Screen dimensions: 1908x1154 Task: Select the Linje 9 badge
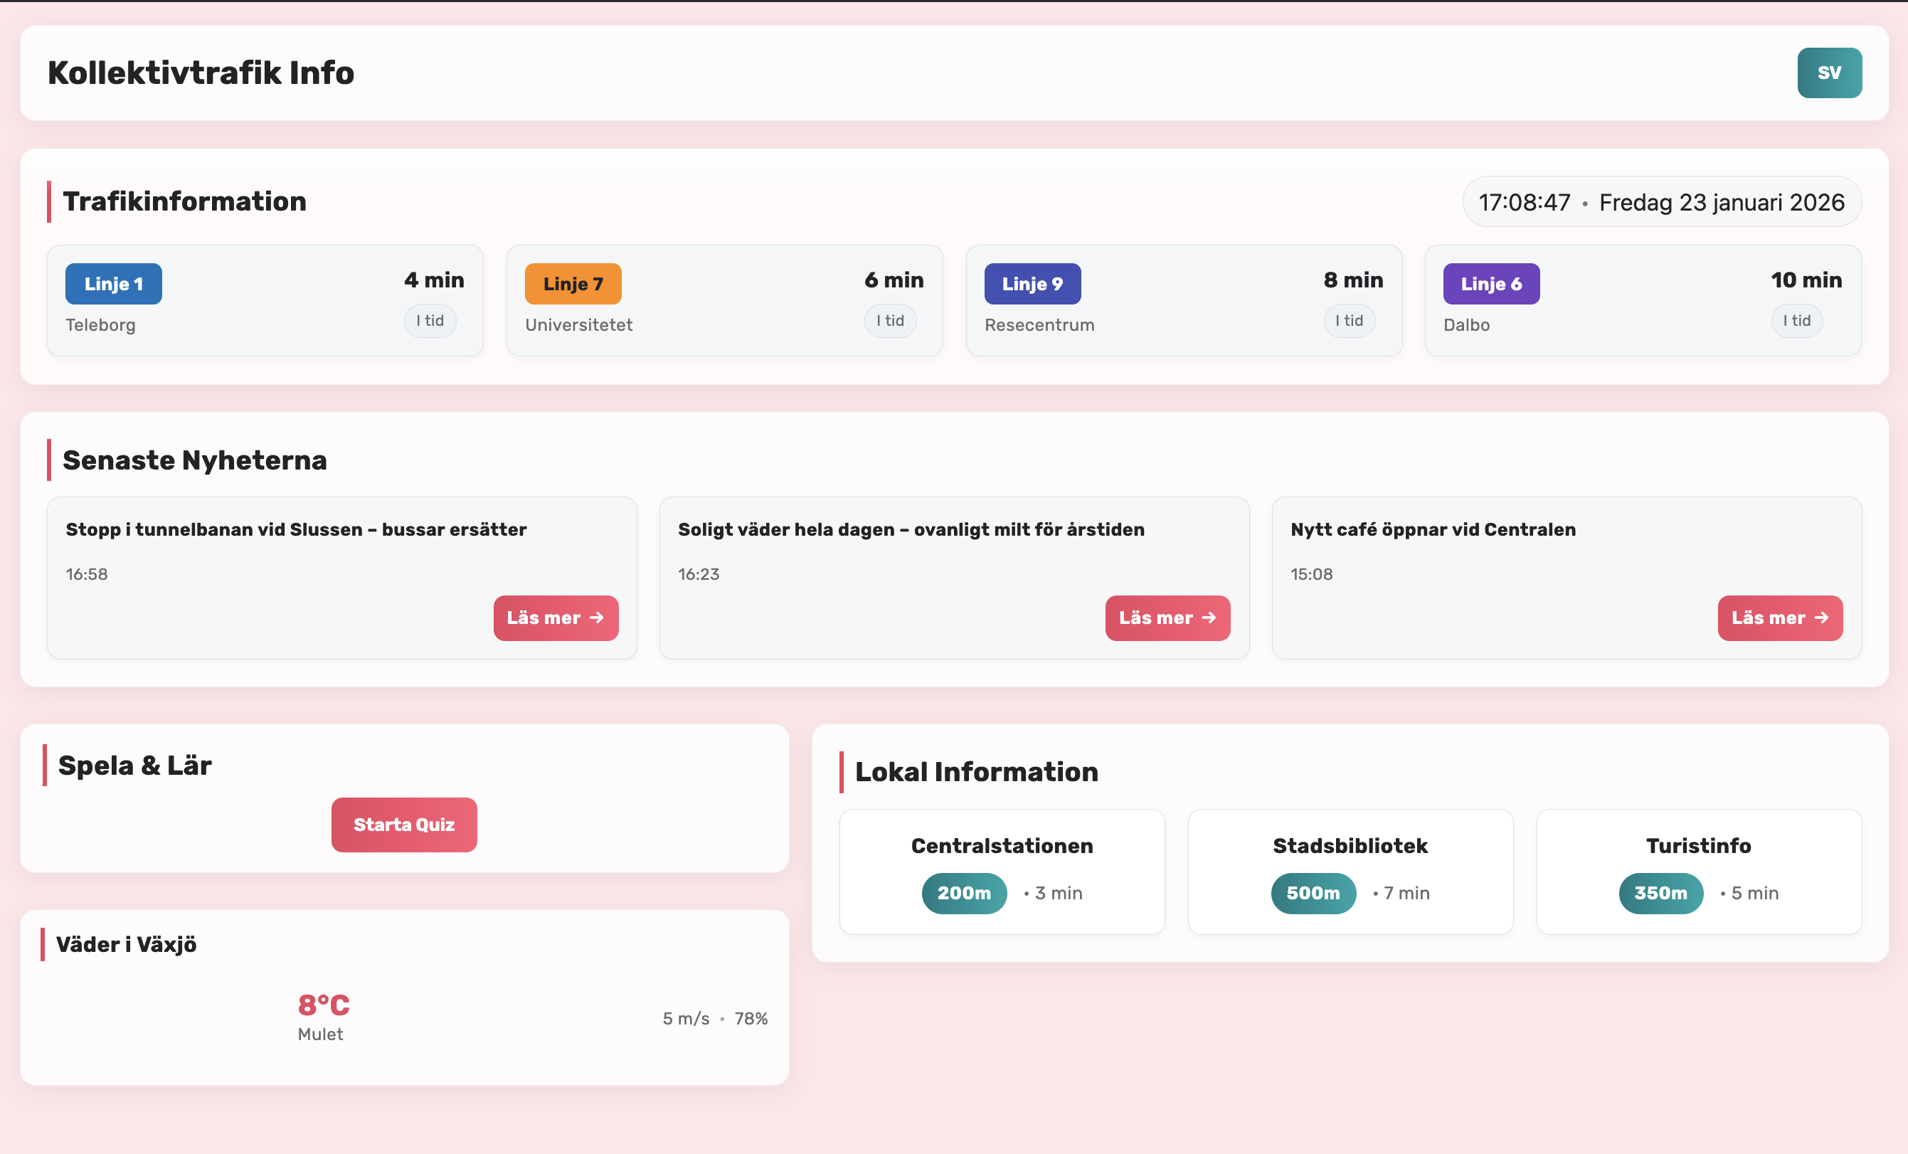tap(1032, 283)
